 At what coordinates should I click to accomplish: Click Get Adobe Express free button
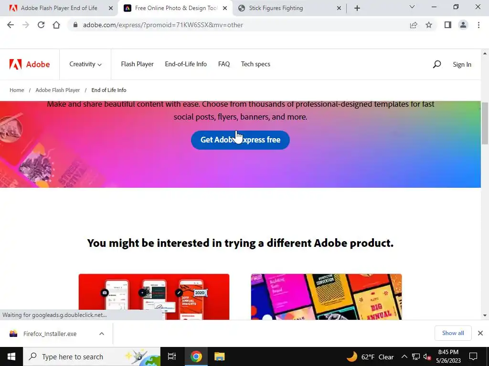241,140
